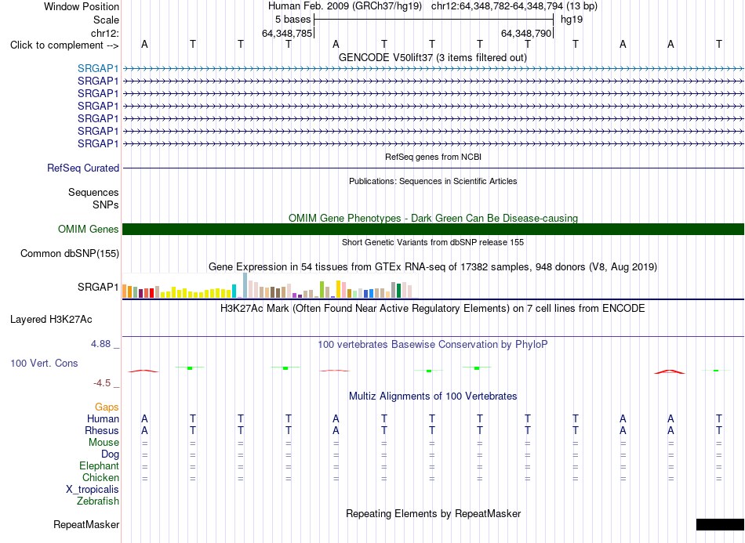The width and height of the screenshot is (745, 543).
Task: Click the '5 bases' scale bar label
Action: coord(293,20)
